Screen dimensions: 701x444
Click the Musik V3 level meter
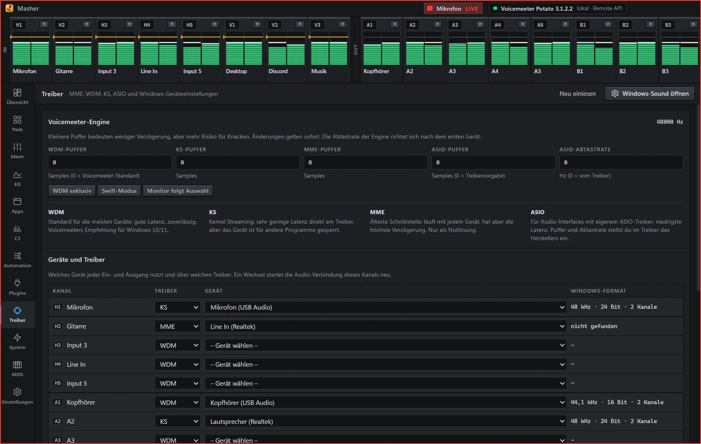pyautogui.click(x=329, y=48)
